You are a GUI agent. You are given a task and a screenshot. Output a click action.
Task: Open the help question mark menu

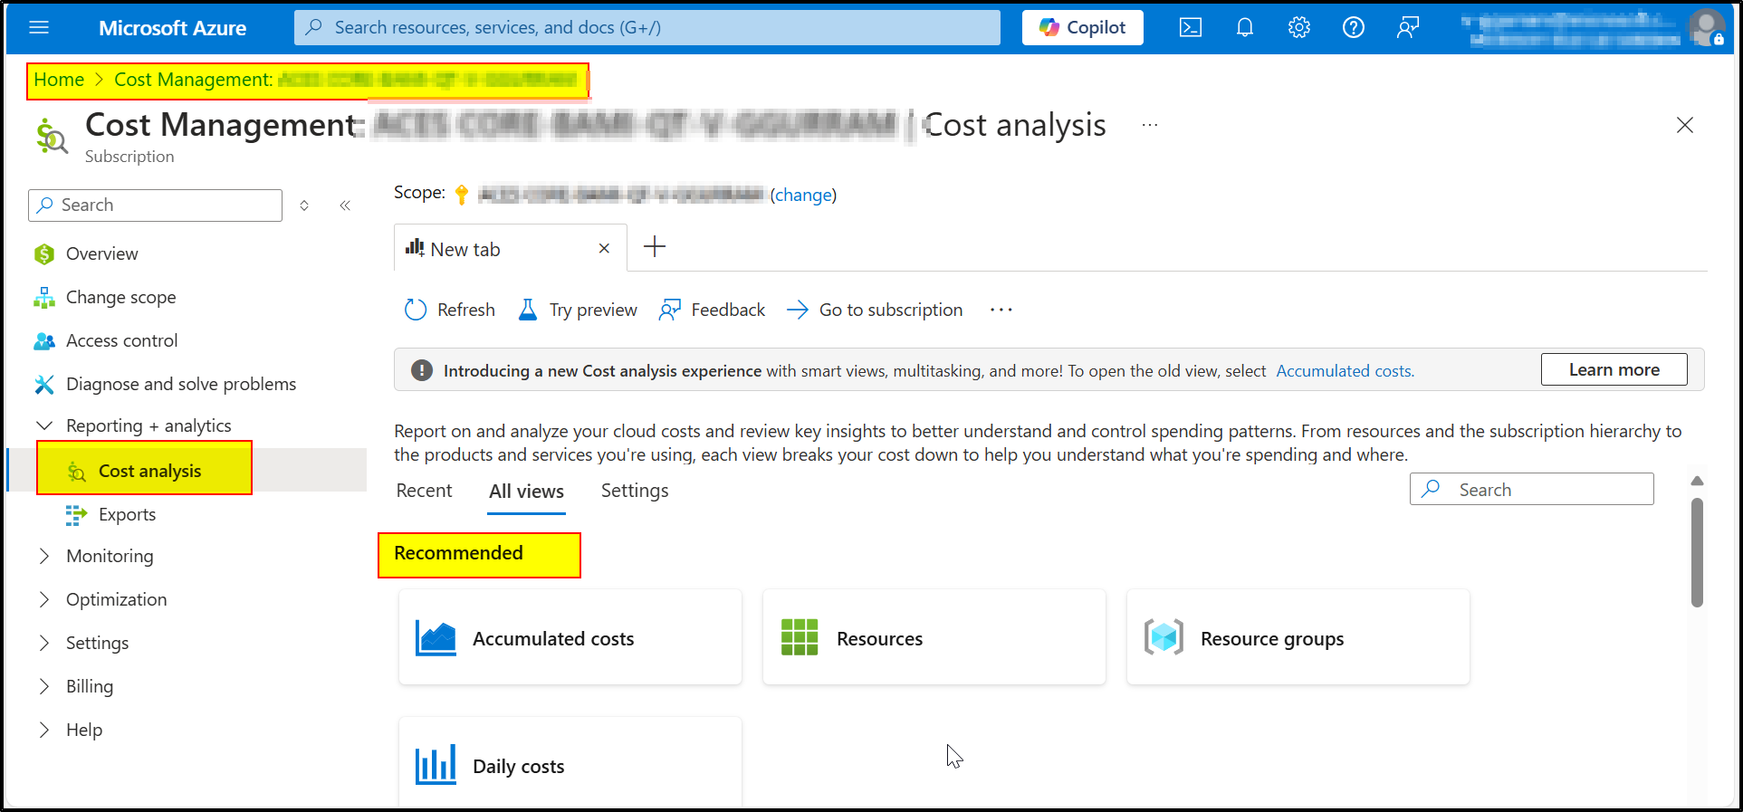click(1354, 28)
